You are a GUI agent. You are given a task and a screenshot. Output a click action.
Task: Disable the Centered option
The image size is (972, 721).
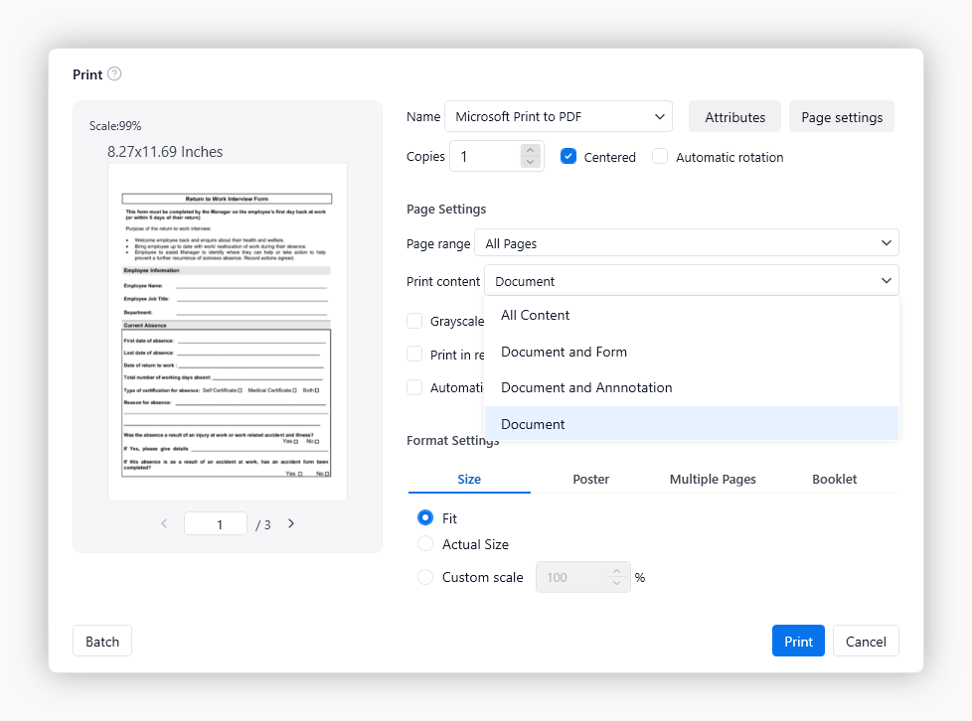568,156
